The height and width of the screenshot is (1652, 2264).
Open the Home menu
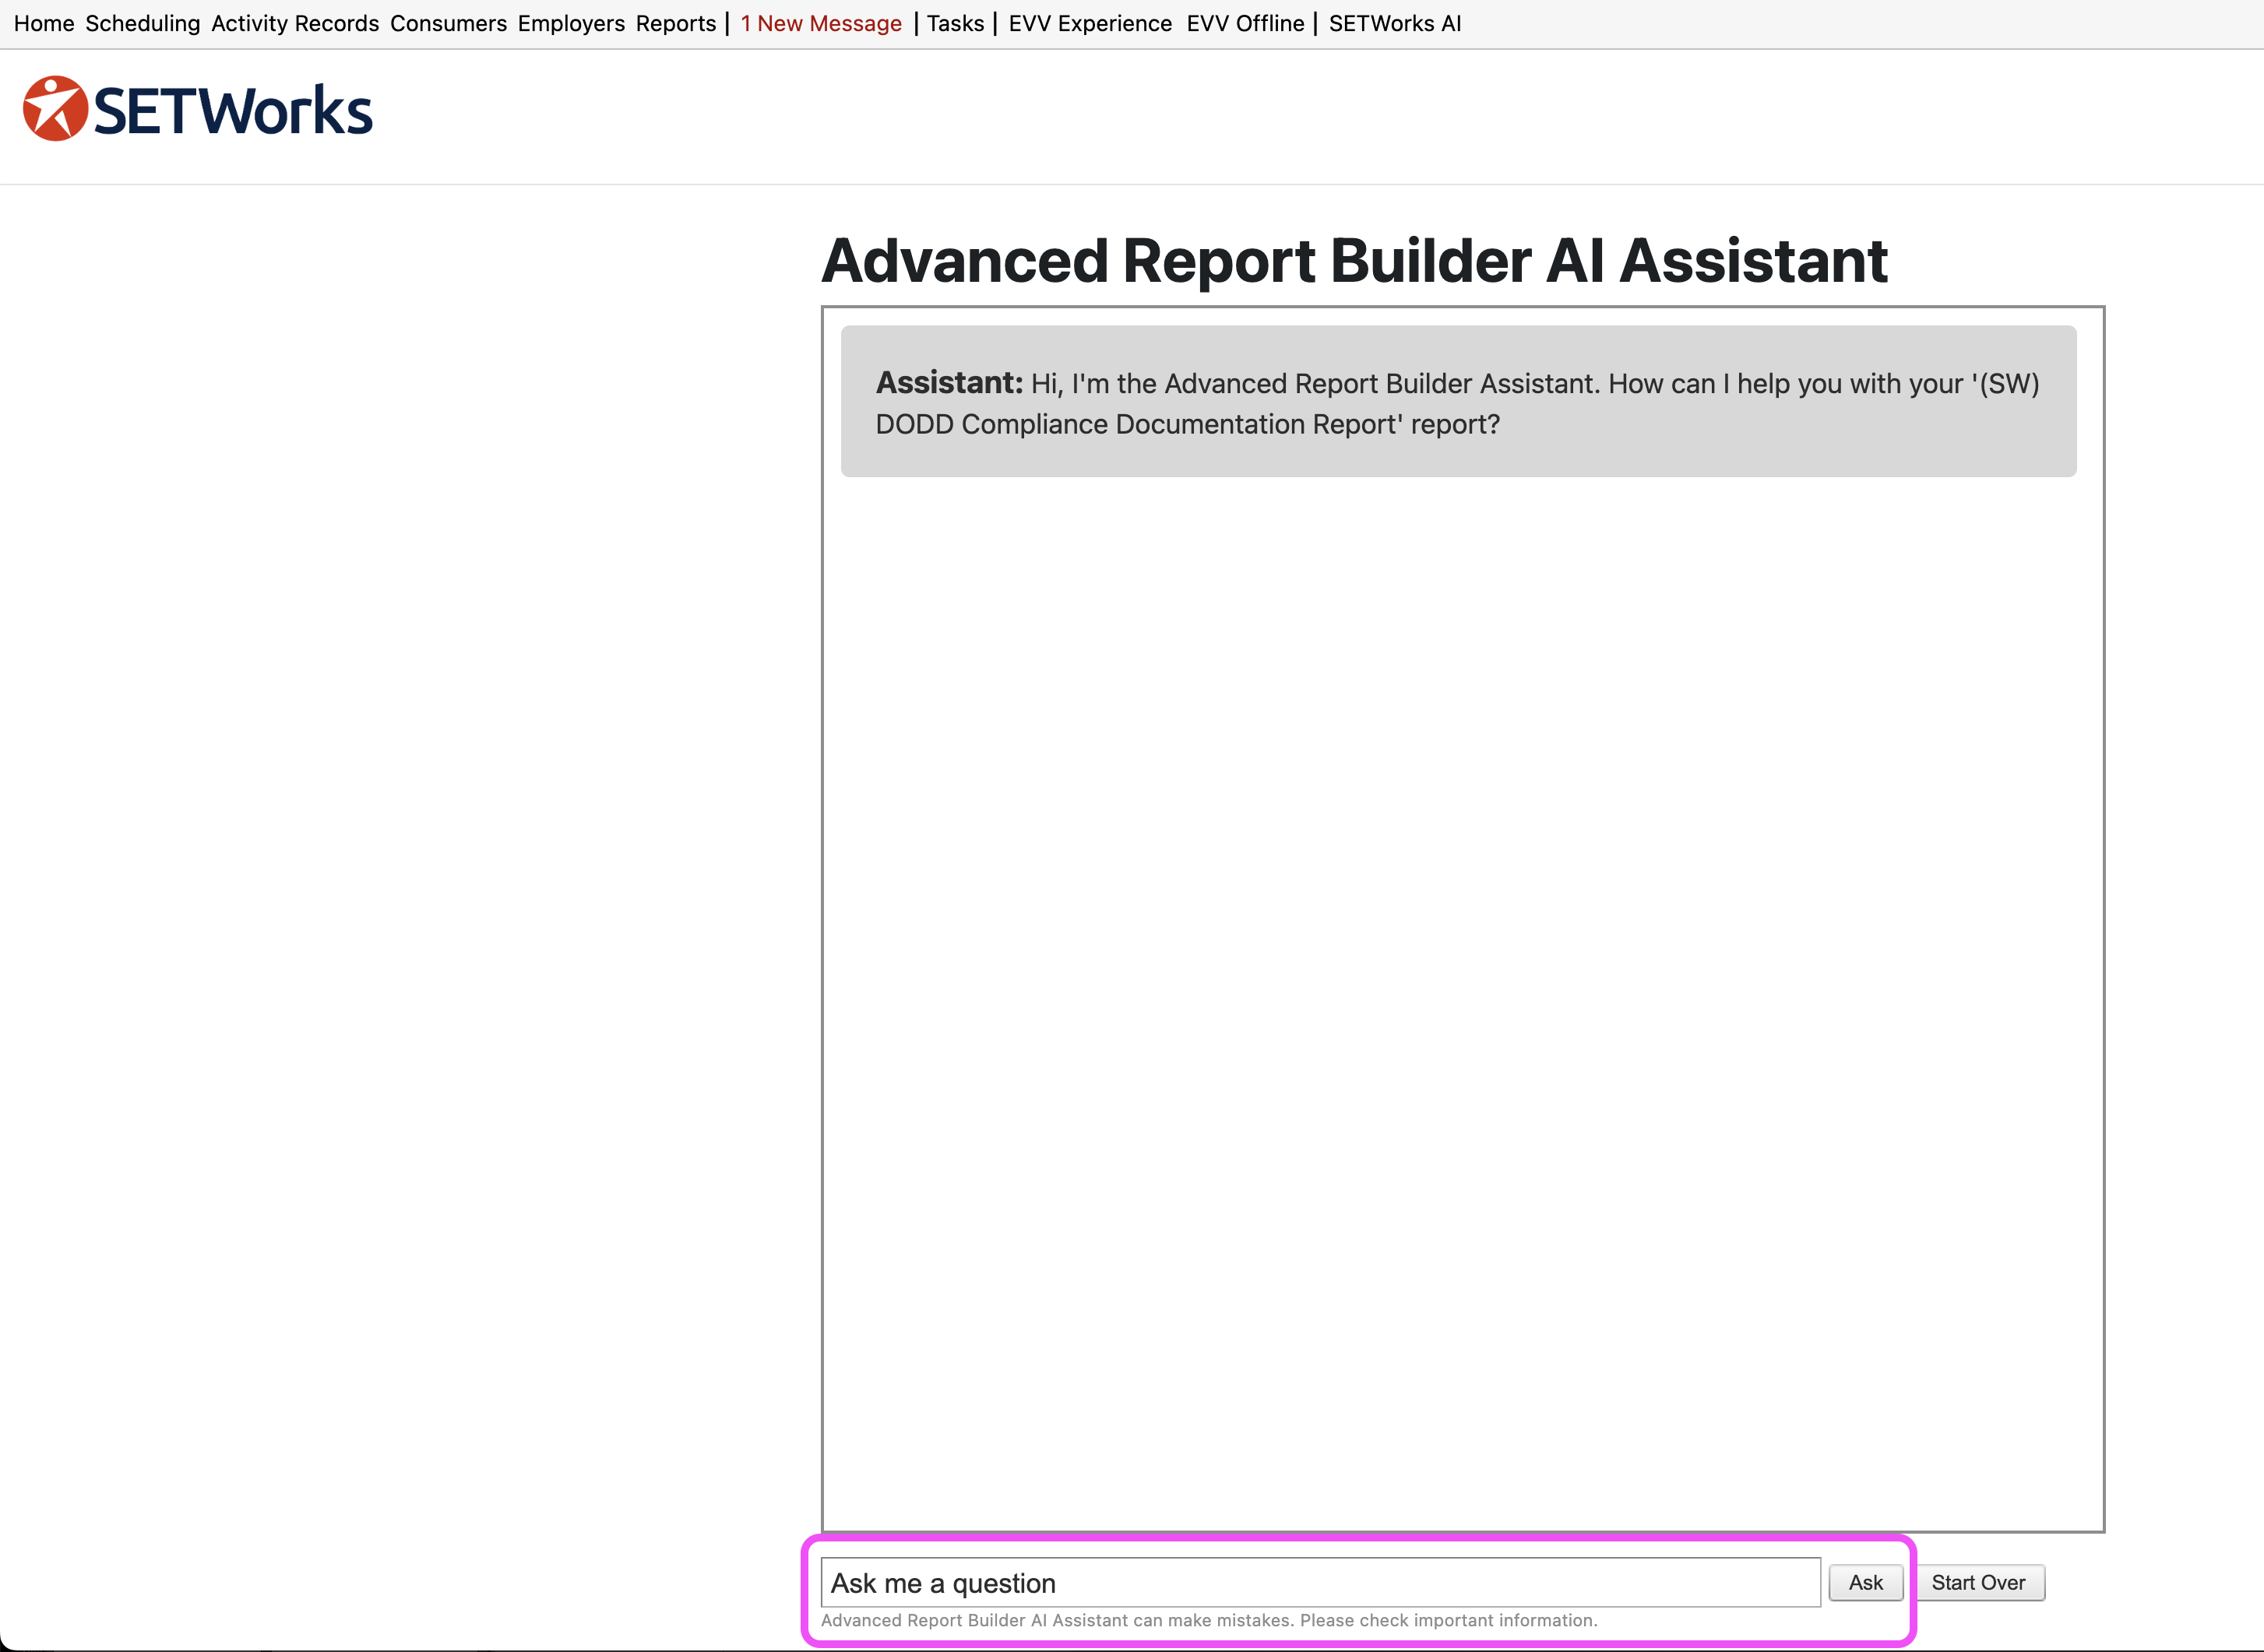(44, 23)
